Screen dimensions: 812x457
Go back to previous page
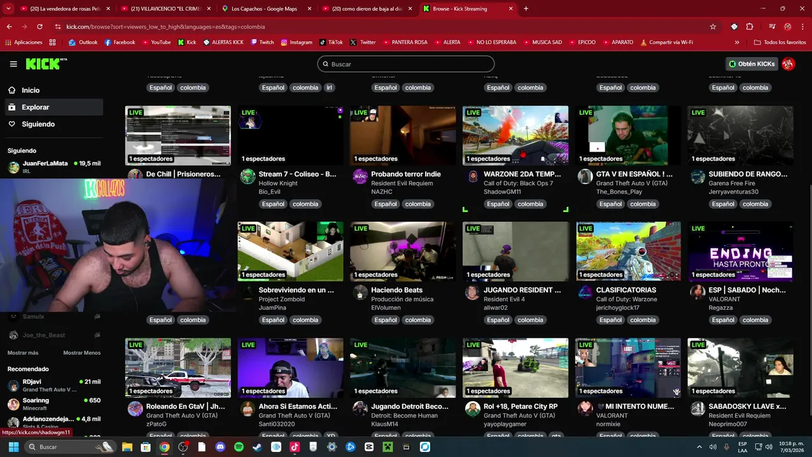(x=9, y=27)
